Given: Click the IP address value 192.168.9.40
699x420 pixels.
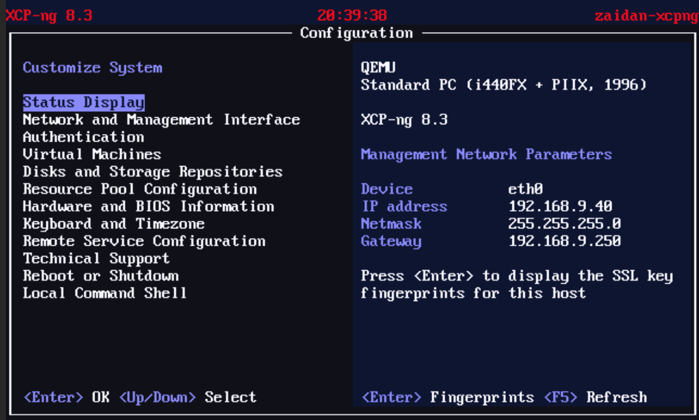Looking at the screenshot, I should pos(561,206).
